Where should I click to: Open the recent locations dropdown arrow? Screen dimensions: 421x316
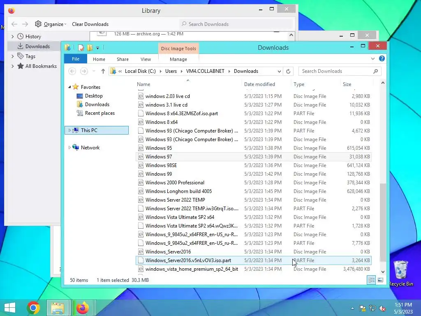click(x=94, y=71)
